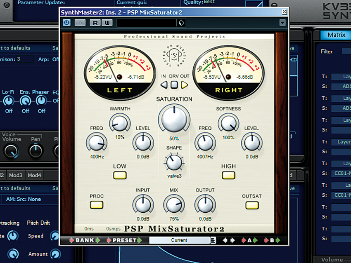Click the MIX 75% knob
This screenshot has height=263, width=351.
pyautogui.click(x=174, y=205)
